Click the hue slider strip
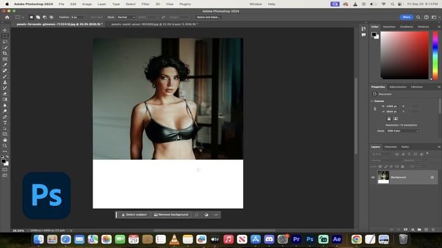 tap(436, 55)
